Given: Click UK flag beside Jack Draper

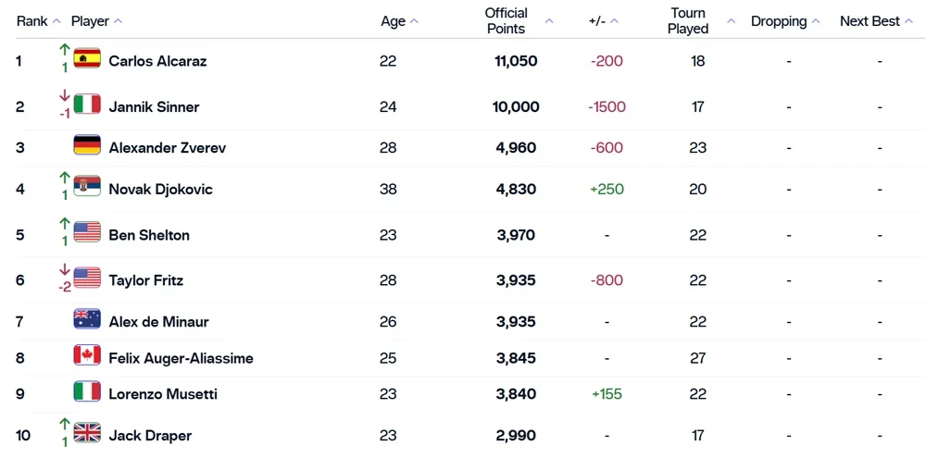Looking at the screenshot, I should pyautogui.click(x=87, y=434).
